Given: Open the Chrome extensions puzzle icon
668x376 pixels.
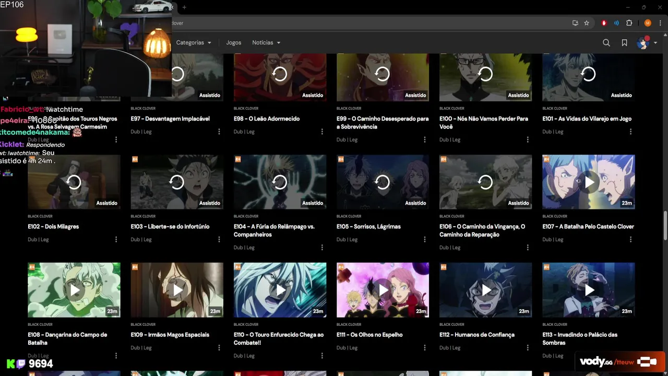Looking at the screenshot, I should point(629,23).
